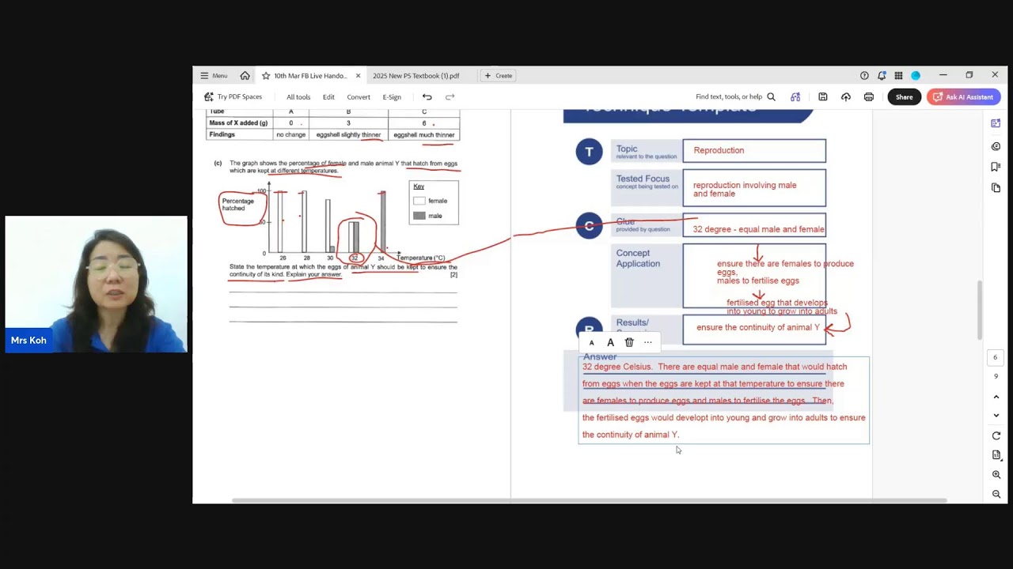The height and width of the screenshot is (569, 1013).
Task: Open the comments side panel icon
Action: coord(996,146)
